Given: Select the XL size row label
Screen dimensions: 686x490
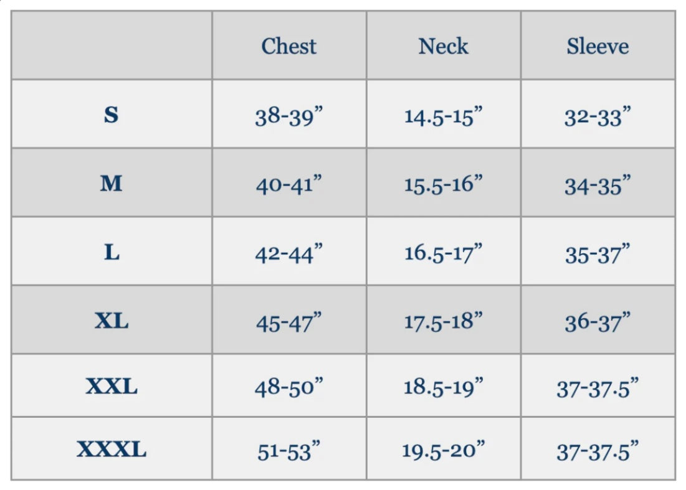Looking at the screenshot, I should tap(112, 321).
